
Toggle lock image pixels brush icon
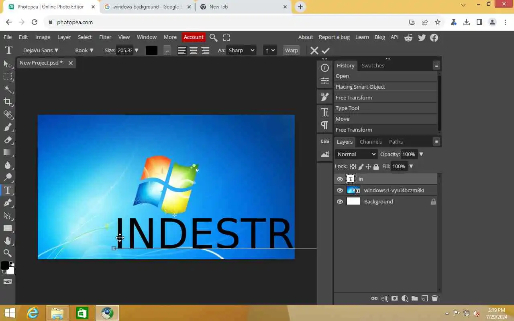click(x=361, y=167)
